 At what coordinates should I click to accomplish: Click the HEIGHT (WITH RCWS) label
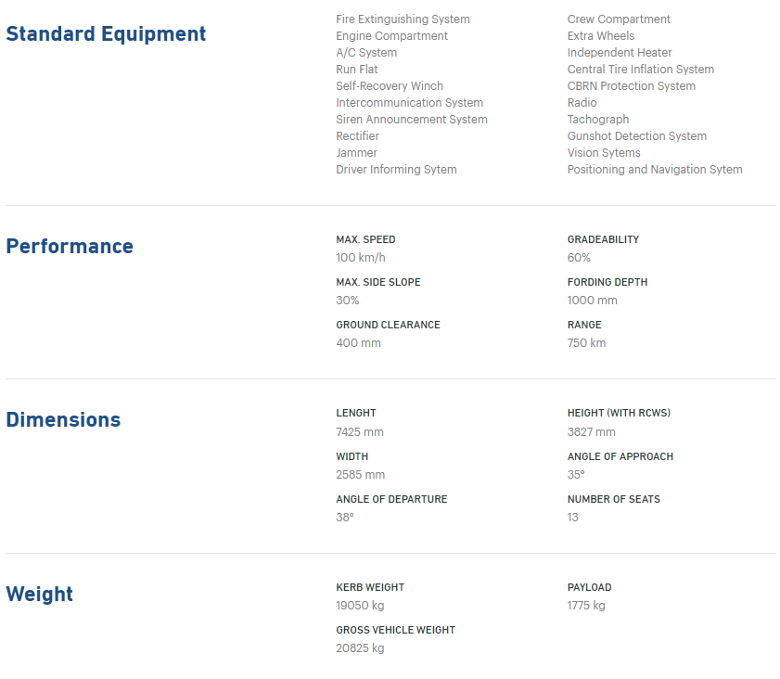pyautogui.click(x=618, y=413)
